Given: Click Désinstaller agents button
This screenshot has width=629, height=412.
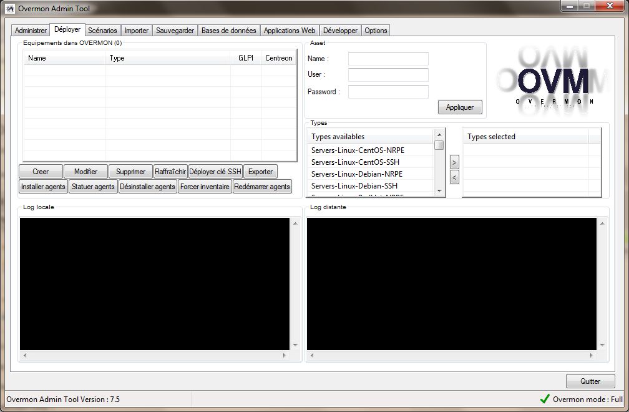Looking at the screenshot, I should coord(148,187).
